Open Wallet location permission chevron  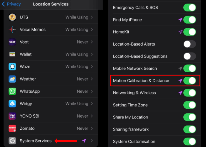tap(92, 54)
